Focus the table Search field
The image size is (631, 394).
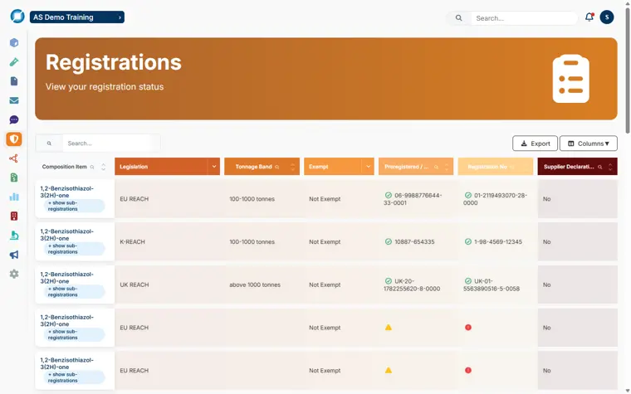coord(110,143)
